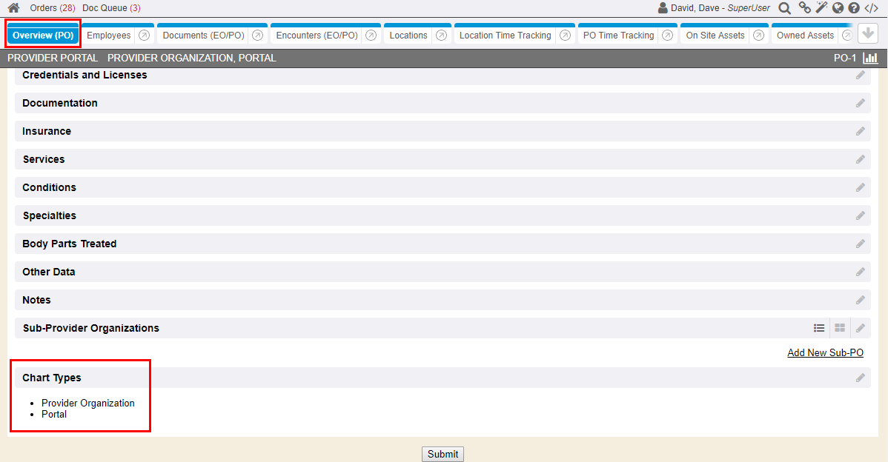Open the magic wand tool icon
Image resolution: width=888 pixels, height=462 pixels.
821,8
